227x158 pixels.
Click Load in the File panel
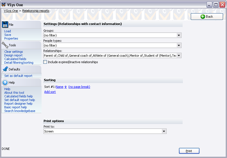click(8, 31)
